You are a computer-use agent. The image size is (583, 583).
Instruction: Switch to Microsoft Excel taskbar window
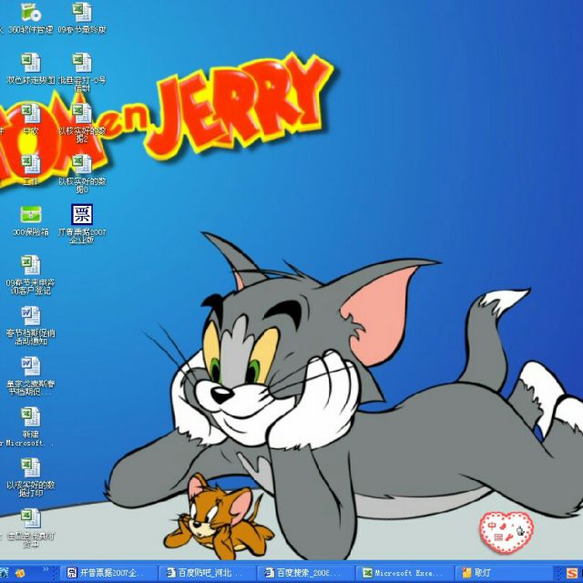[x=401, y=573]
